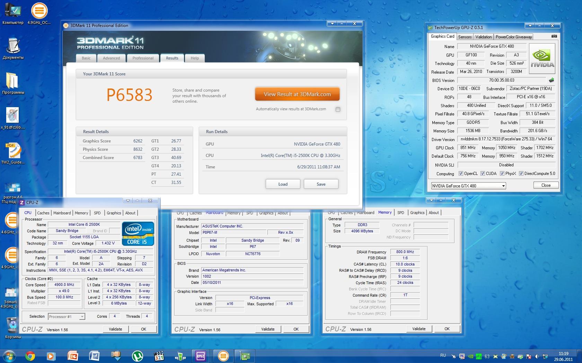Open the Basic tab in 3DMark 11
The height and width of the screenshot is (363, 582).
[86, 58]
